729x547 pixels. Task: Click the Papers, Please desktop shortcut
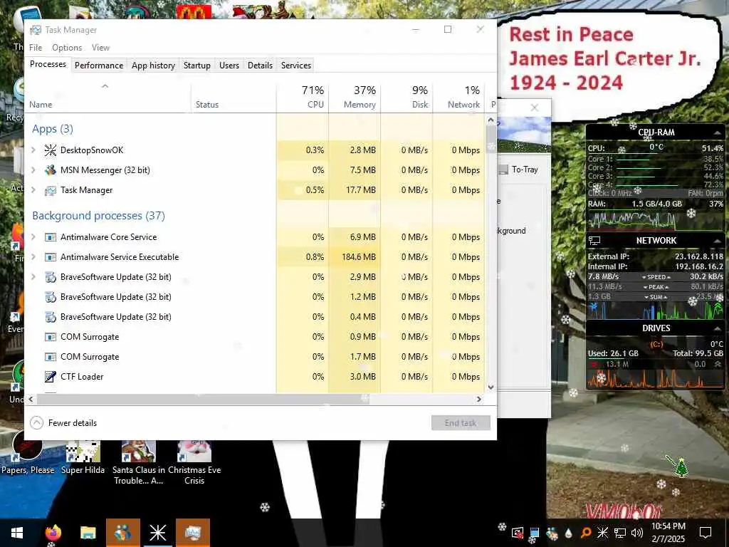click(x=28, y=454)
